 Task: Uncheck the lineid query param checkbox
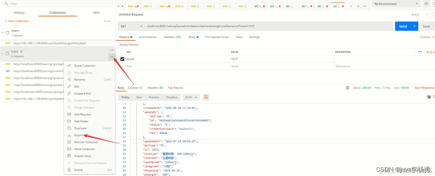coord(122,59)
